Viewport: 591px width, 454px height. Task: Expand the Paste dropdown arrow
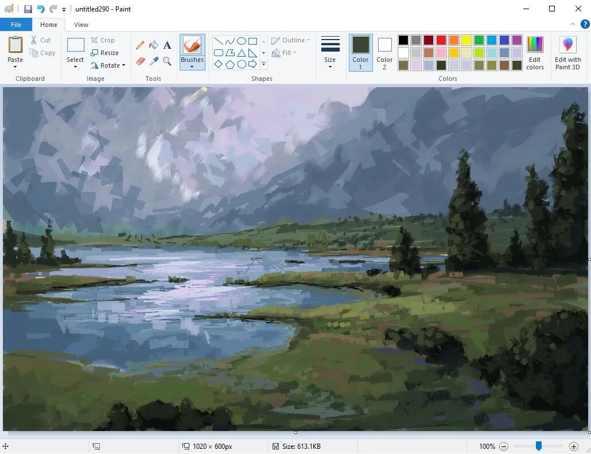coord(15,67)
